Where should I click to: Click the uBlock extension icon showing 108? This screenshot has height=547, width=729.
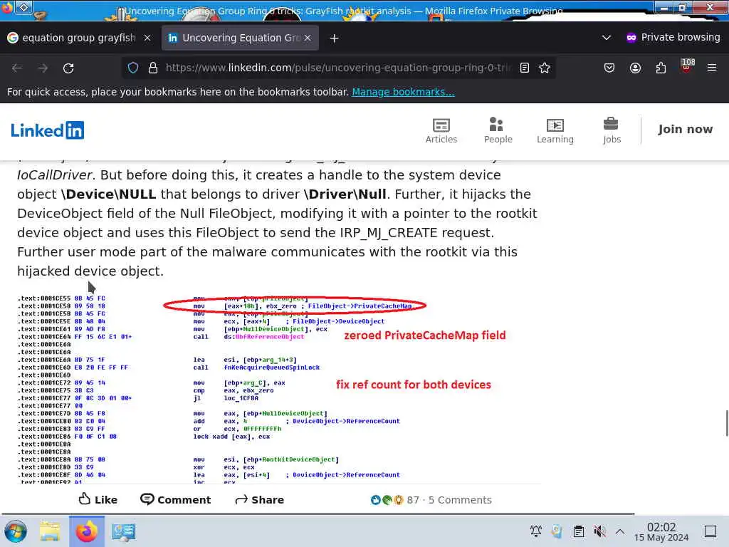pos(687,66)
